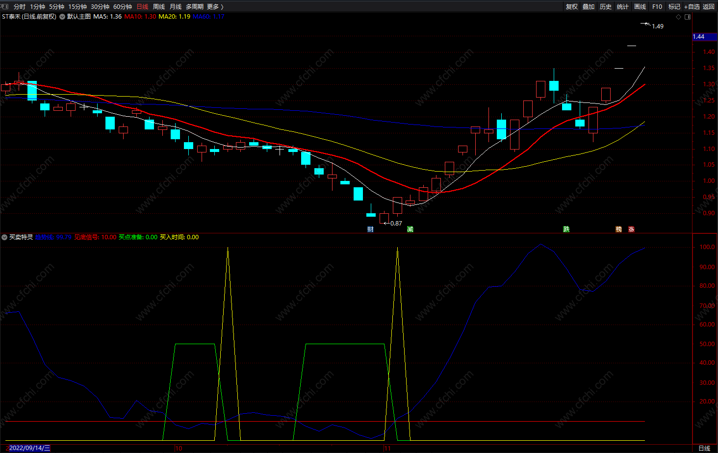Click the green 减 event marker

tap(410, 229)
